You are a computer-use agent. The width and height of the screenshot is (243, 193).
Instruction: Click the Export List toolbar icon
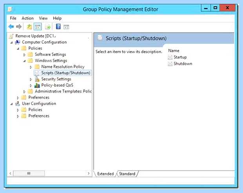[x=48, y=27]
